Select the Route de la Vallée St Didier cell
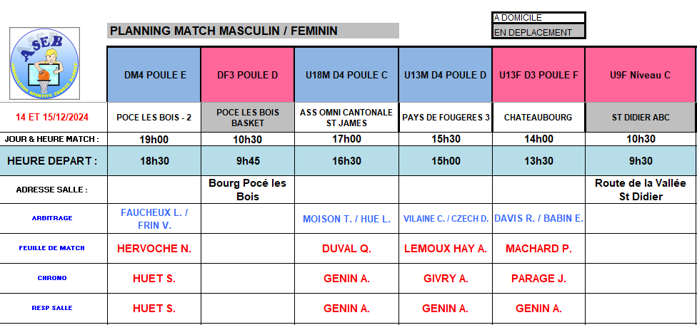The width and height of the screenshot is (697, 325). click(640, 190)
